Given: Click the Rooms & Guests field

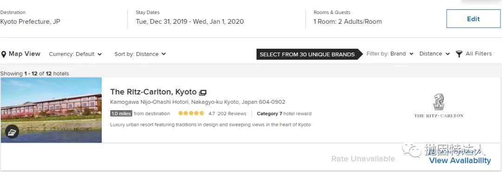Looking at the screenshot, I should 348,18.
